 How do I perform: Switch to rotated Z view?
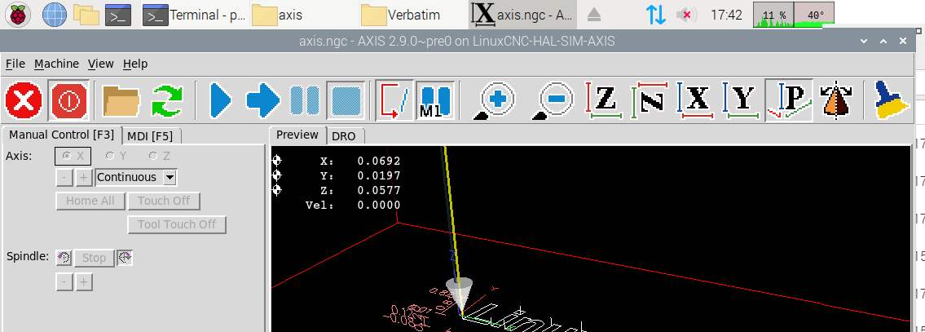point(650,100)
